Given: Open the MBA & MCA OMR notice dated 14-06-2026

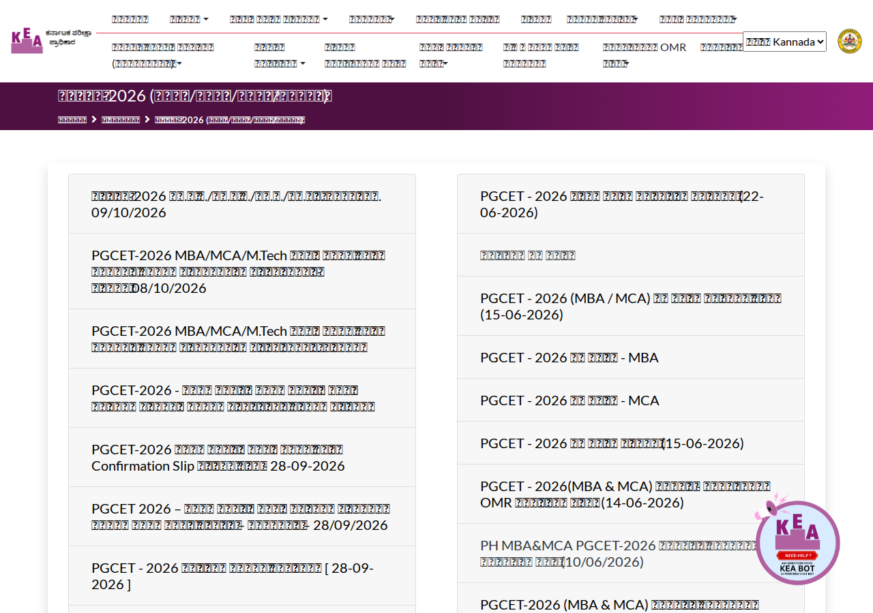Looking at the screenshot, I should [x=631, y=494].
